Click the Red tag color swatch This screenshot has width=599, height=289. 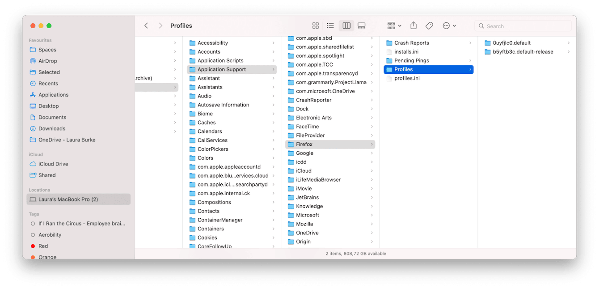34,246
